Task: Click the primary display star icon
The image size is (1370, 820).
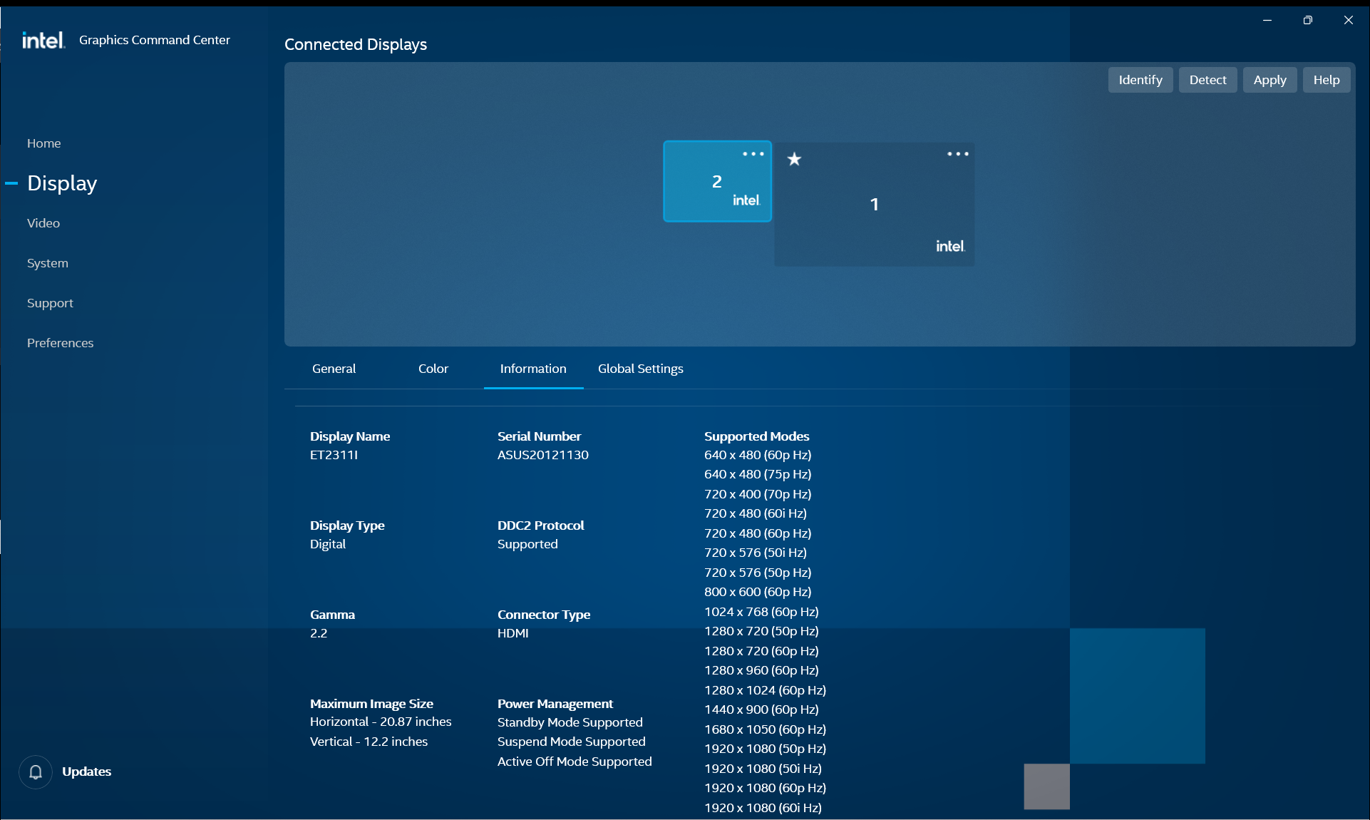Action: coord(794,159)
